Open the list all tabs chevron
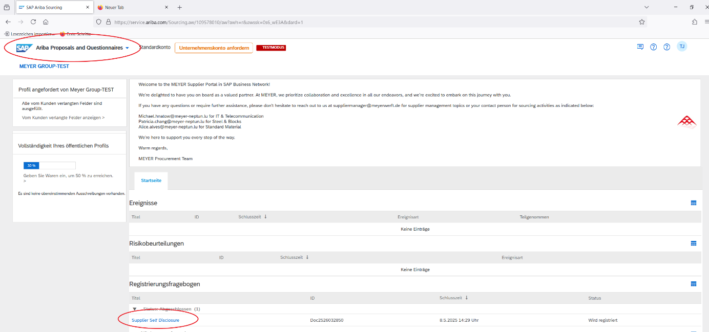Viewport: 709px width, 332px height. tap(647, 7)
